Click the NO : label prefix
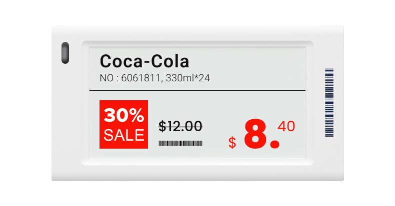395x206 pixels. pyautogui.click(x=109, y=78)
